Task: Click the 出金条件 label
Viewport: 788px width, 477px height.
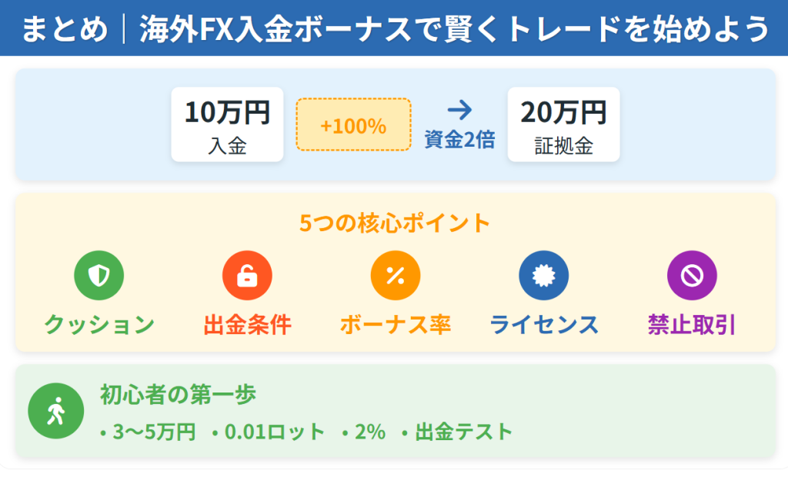Action: 247,325
